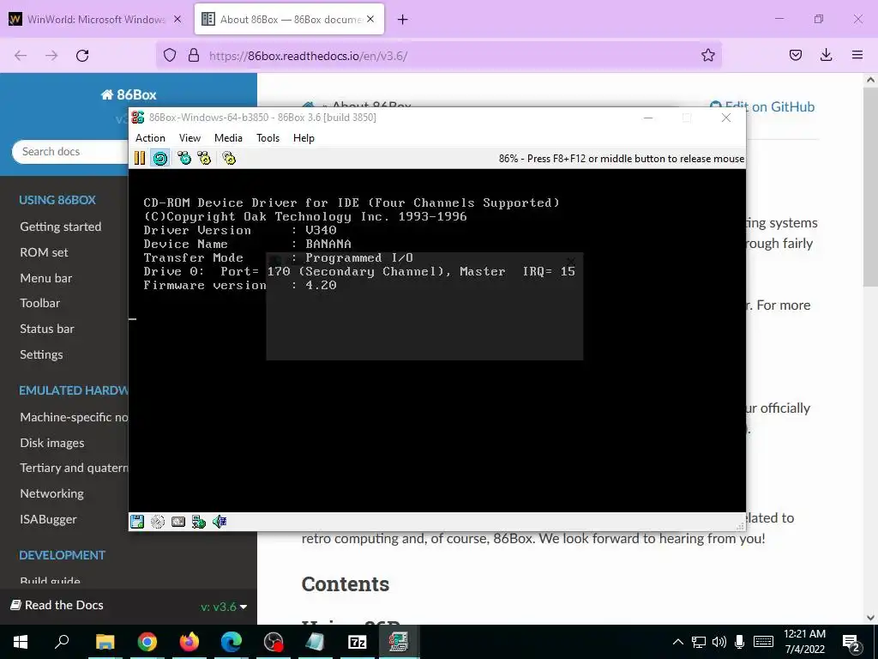Open 86Box home link in docs sidebar
This screenshot has width=878, height=659.
tap(129, 94)
